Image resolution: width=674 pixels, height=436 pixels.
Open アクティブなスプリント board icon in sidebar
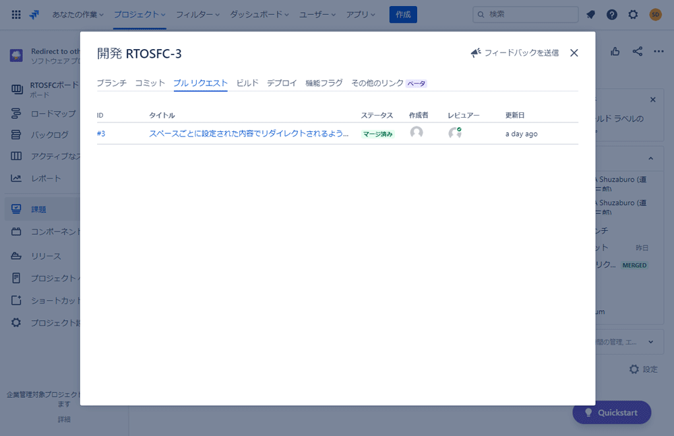[16, 156]
